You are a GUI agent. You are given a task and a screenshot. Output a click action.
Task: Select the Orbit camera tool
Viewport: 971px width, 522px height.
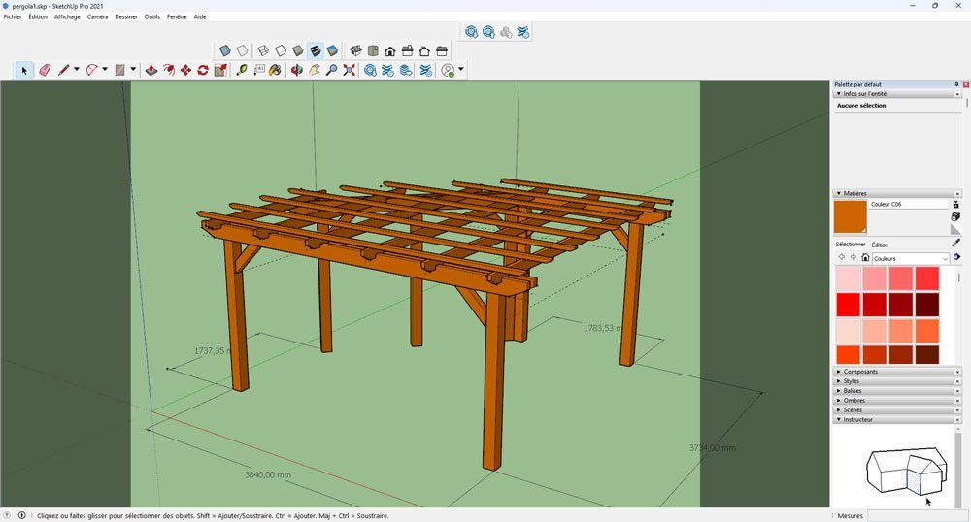297,70
